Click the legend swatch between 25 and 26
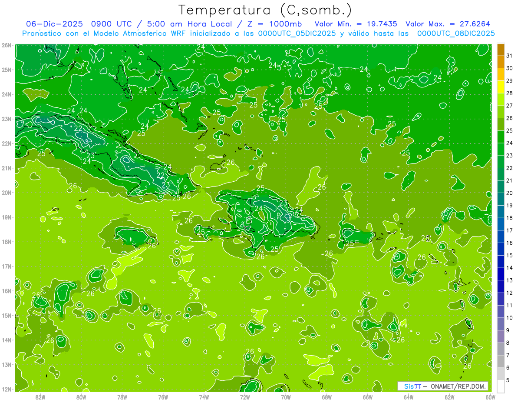The image size is (521, 403). tap(501, 124)
